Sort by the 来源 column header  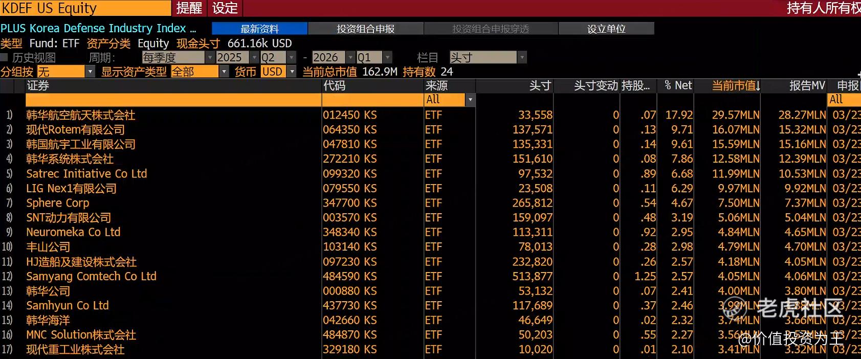[x=436, y=85]
